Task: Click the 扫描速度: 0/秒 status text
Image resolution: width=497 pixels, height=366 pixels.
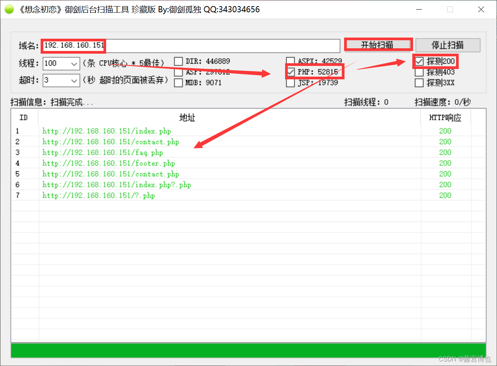Action: pyautogui.click(x=443, y=102)
